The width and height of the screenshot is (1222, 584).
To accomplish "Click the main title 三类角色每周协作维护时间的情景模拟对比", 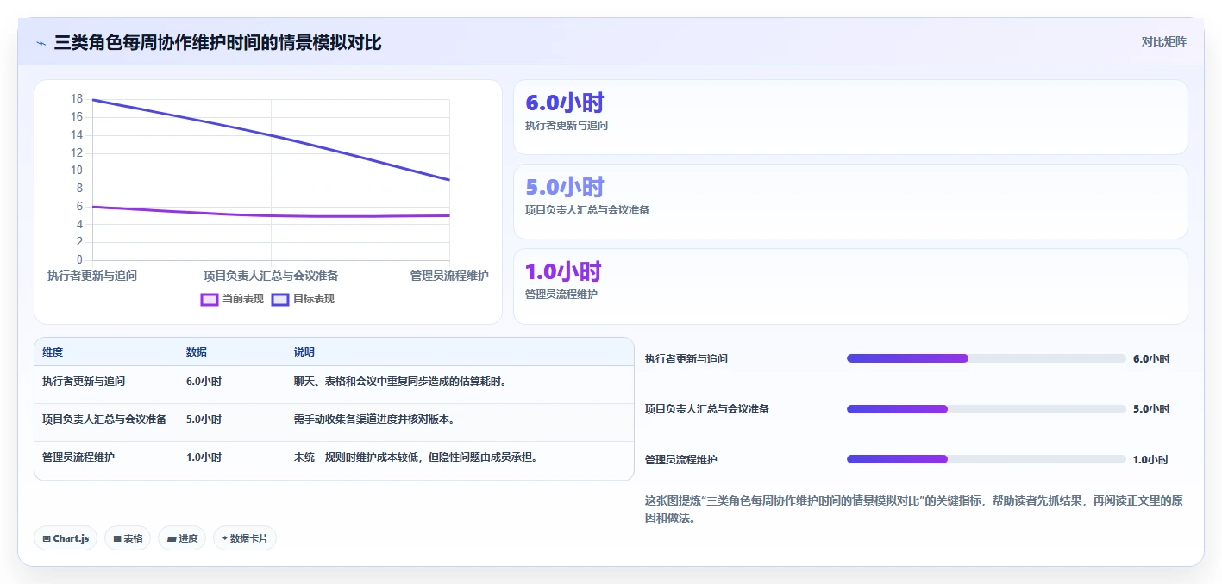I will [x=217, y=42].
